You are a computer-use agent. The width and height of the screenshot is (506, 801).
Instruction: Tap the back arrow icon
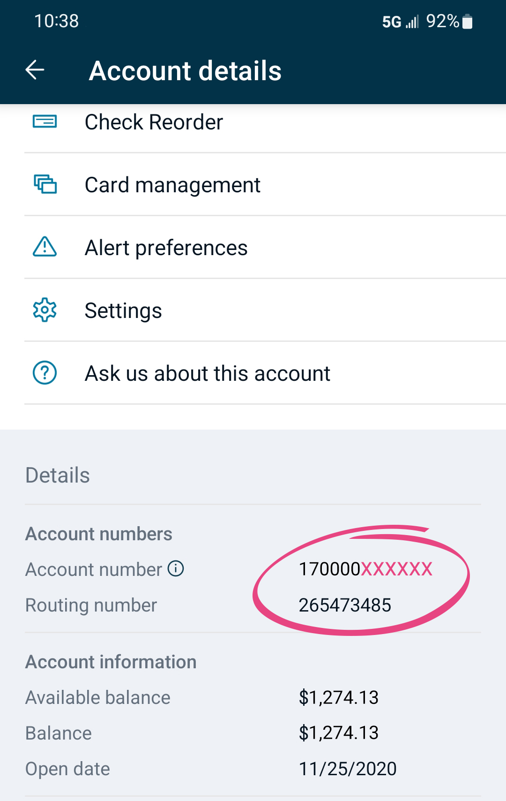click(x=35, y=70)
